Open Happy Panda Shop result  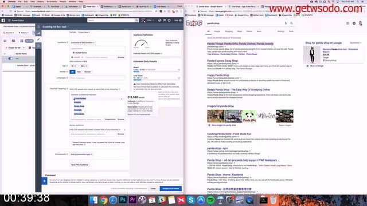(218, 75)
